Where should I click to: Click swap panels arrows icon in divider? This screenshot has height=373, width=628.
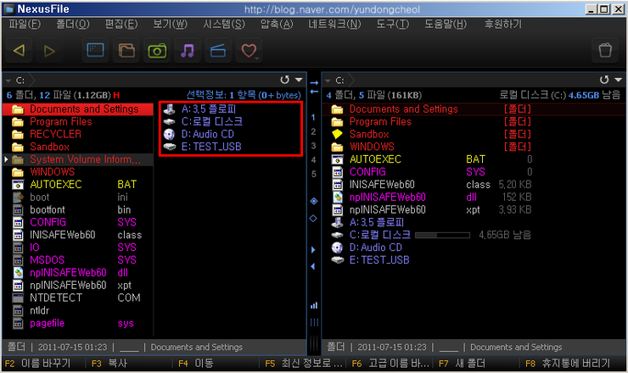pos(314,87)
